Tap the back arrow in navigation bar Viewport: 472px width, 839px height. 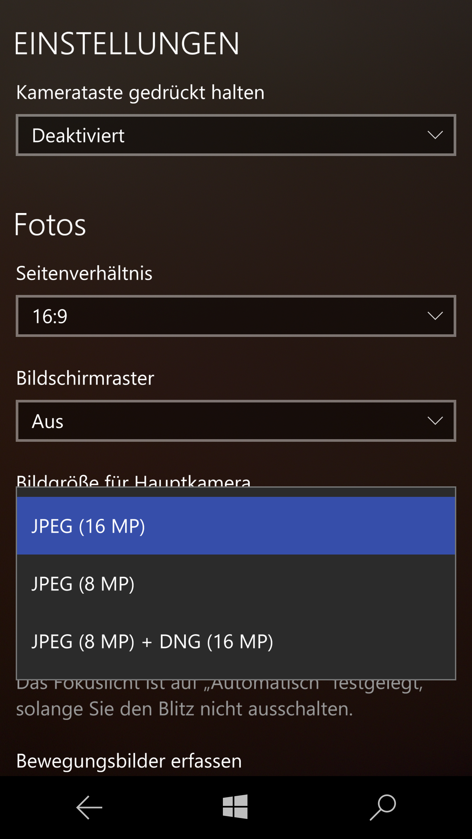(89, 807)
